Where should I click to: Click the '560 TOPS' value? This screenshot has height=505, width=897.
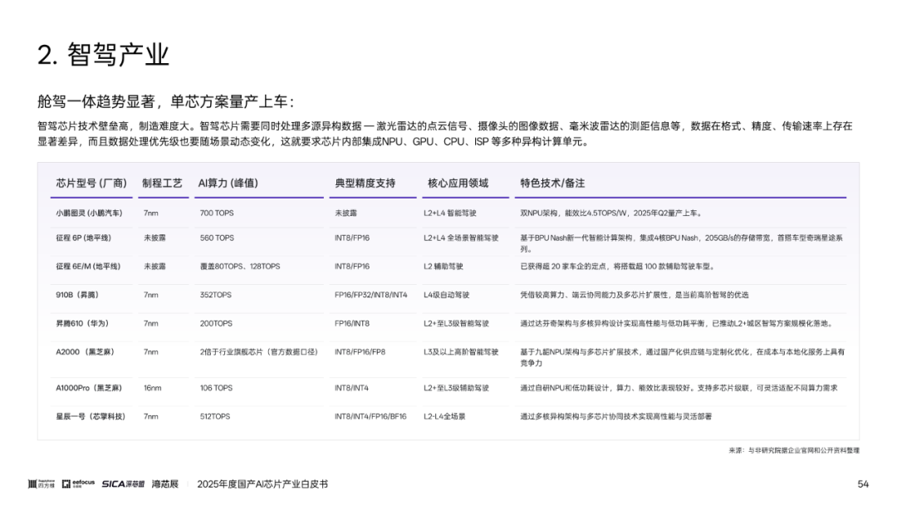pos(217,238)
